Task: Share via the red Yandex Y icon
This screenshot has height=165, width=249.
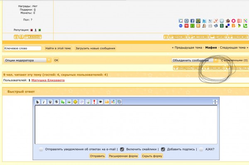Action: [x=216, y=21]
